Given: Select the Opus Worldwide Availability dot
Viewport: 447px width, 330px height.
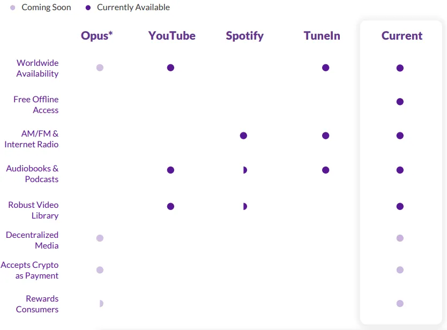Looking at the screenshot, I should point(100,67).
